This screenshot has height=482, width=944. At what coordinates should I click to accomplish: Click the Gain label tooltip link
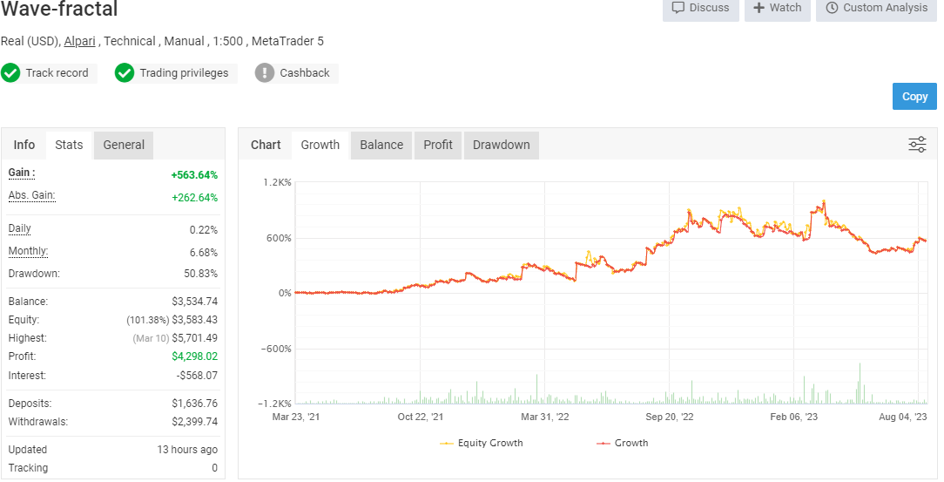click(x=22, y=173)
